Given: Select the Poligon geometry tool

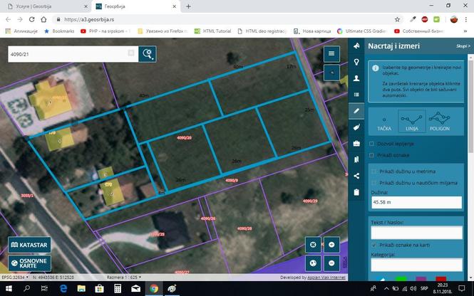Looking at the screenshot, I should tap(439, 121).
